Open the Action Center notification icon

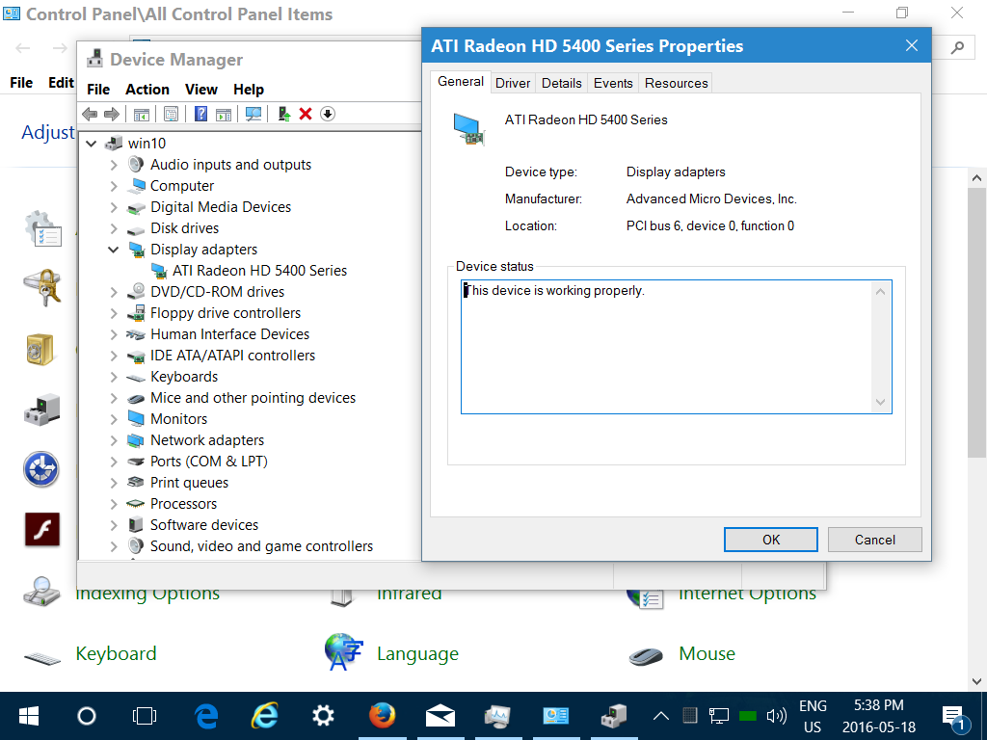click(953, 717)
